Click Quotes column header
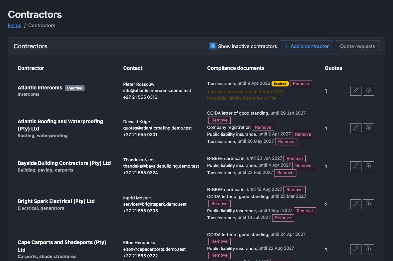 pos(333,68)
